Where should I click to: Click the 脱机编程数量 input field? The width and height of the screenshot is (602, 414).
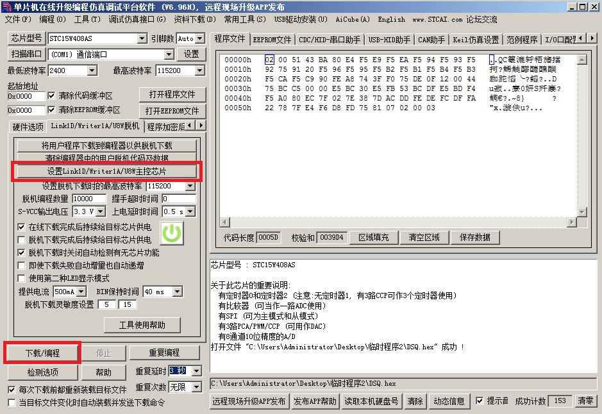pyautogui.click(x=89, y=199)
